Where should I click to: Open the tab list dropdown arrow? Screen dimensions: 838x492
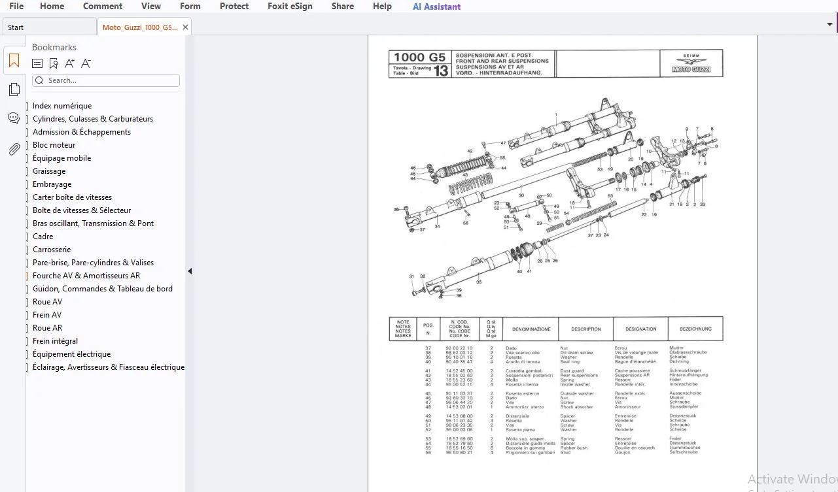[829, 24]
